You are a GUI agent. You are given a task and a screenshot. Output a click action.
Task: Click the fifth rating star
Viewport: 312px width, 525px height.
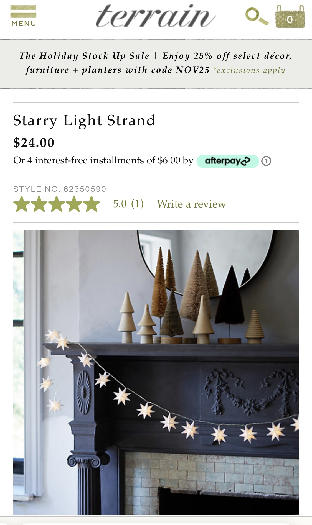tap(92, 204)
